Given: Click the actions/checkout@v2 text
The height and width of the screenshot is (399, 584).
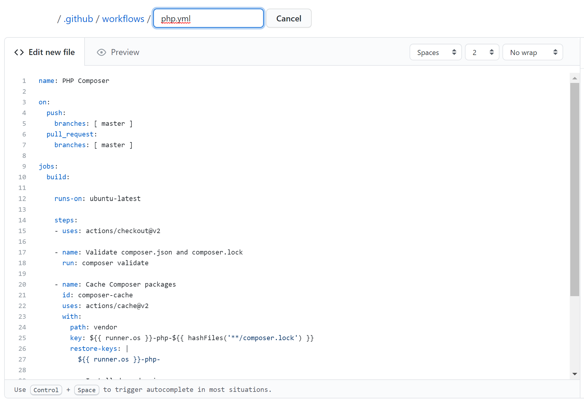Looking at the screenshot, I should [123, 231].
